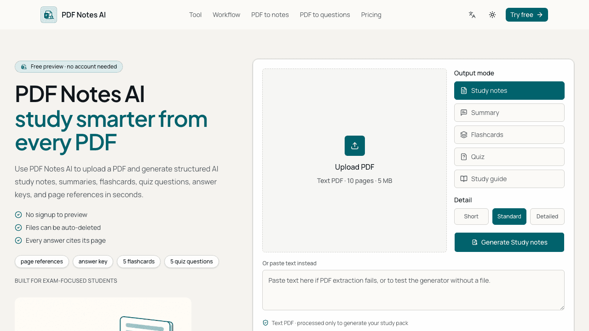
Task: Select Flashcards output mode
Action: pyautogui.click(x=509, y=135)
